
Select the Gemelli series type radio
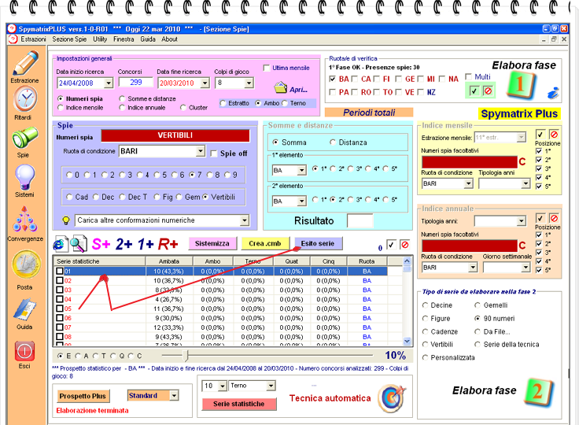coord(478,305)
